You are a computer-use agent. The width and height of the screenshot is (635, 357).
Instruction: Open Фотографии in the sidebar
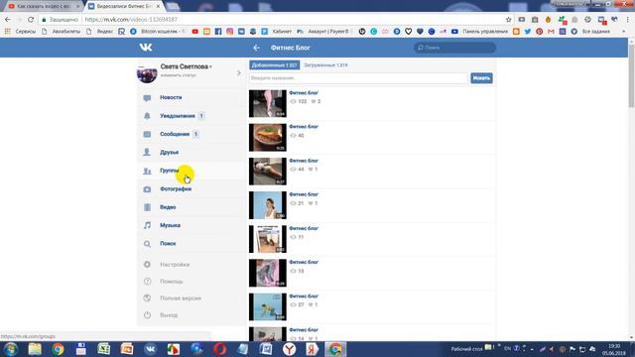(176, 189)
